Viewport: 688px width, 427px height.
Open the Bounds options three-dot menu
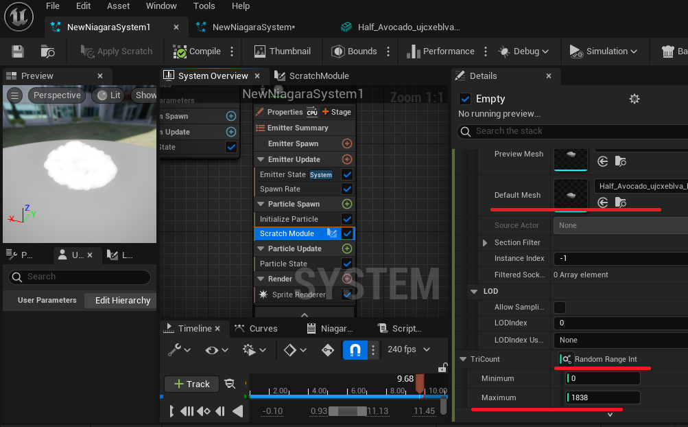coord(388,51)
